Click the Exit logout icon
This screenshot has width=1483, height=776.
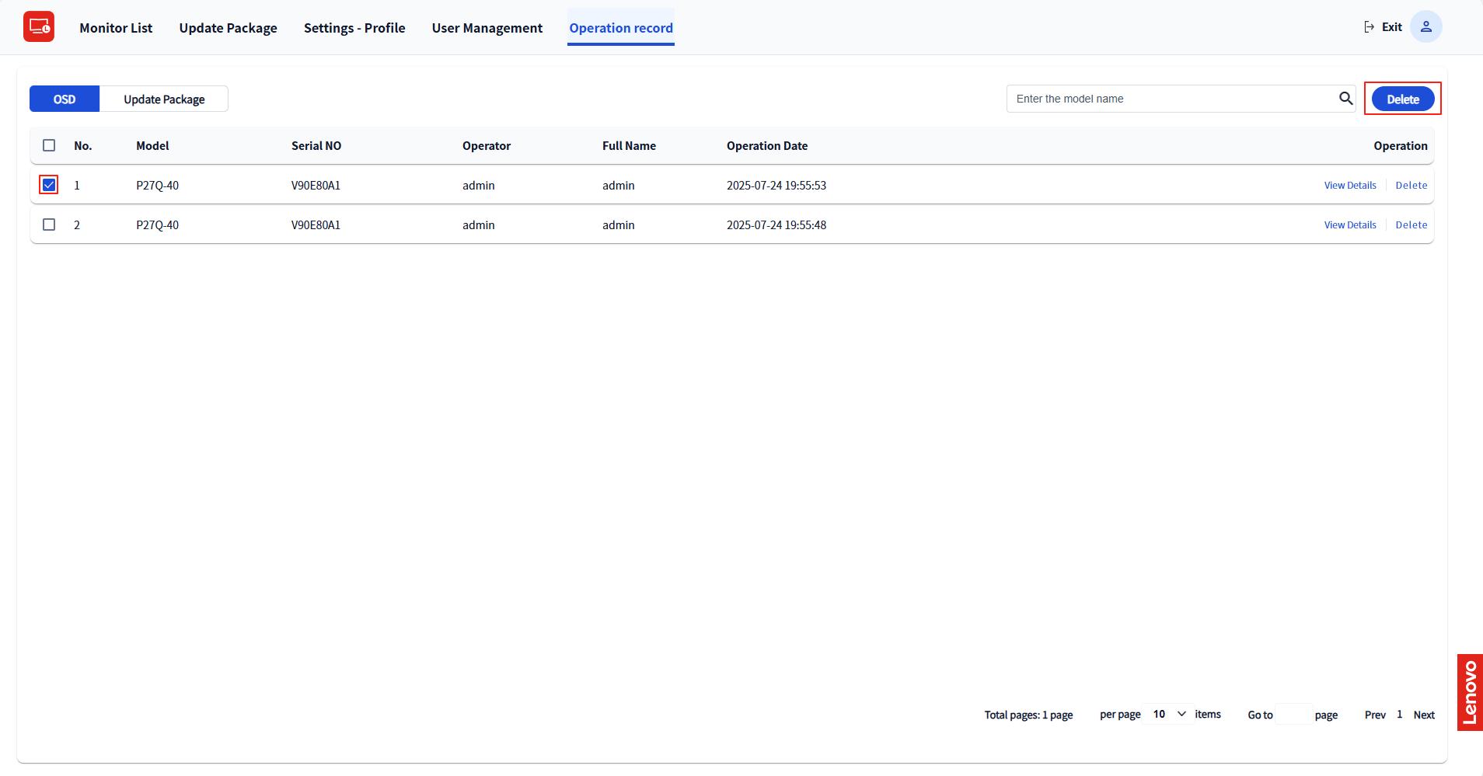pos(1370,27)
